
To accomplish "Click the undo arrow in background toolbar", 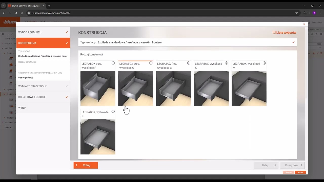I will tap(7, 34).
